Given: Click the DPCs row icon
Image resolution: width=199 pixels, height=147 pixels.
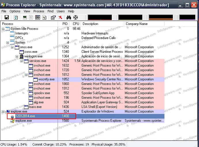Looking at the screenshot, I should (12, 38).
